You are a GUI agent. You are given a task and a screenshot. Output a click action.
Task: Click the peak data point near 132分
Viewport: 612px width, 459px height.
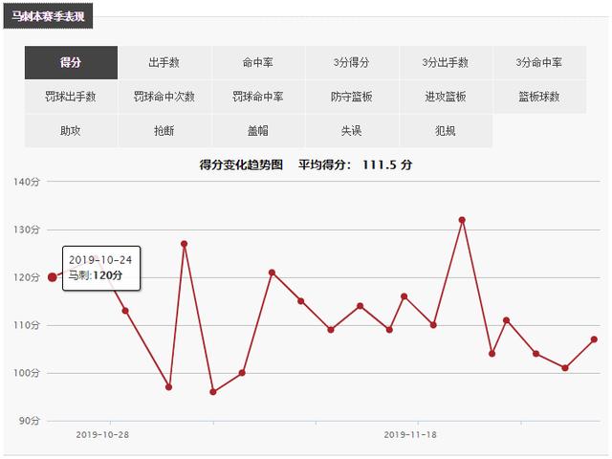click(x=462, y=220)
